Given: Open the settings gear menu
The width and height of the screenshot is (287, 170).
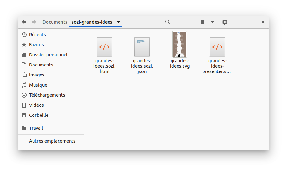Looking at the screenshot, I should [225, 22].
